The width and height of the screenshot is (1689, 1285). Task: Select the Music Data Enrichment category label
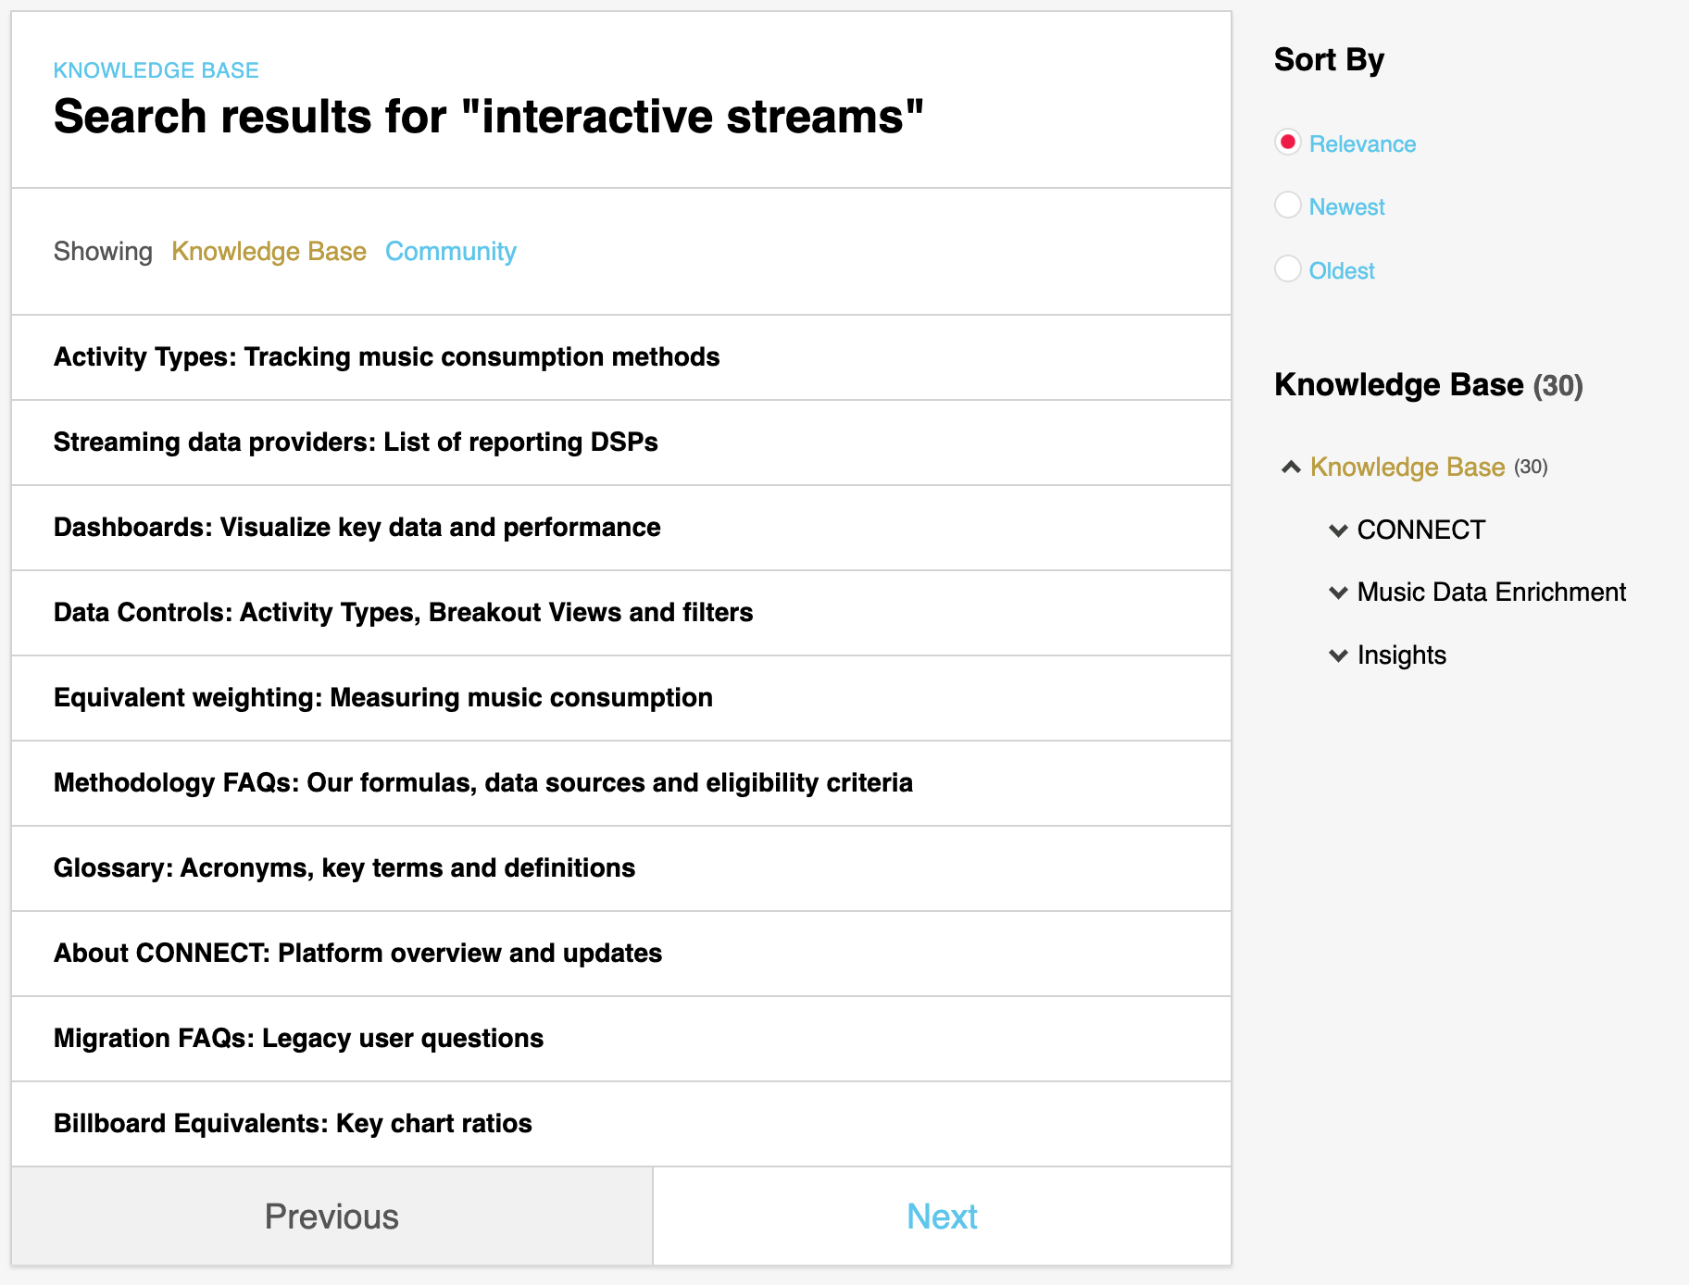(x=1491, y=593)
